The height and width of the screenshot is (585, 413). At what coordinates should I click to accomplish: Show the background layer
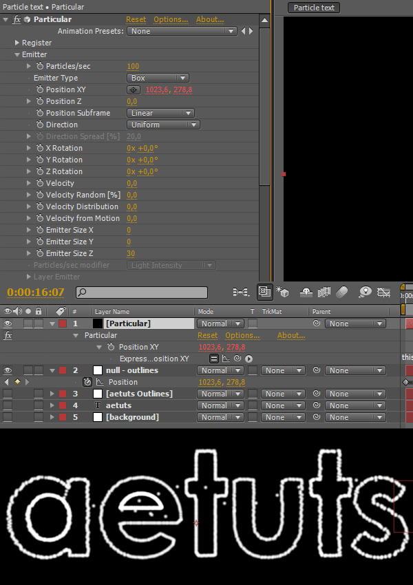coord(8,417)
